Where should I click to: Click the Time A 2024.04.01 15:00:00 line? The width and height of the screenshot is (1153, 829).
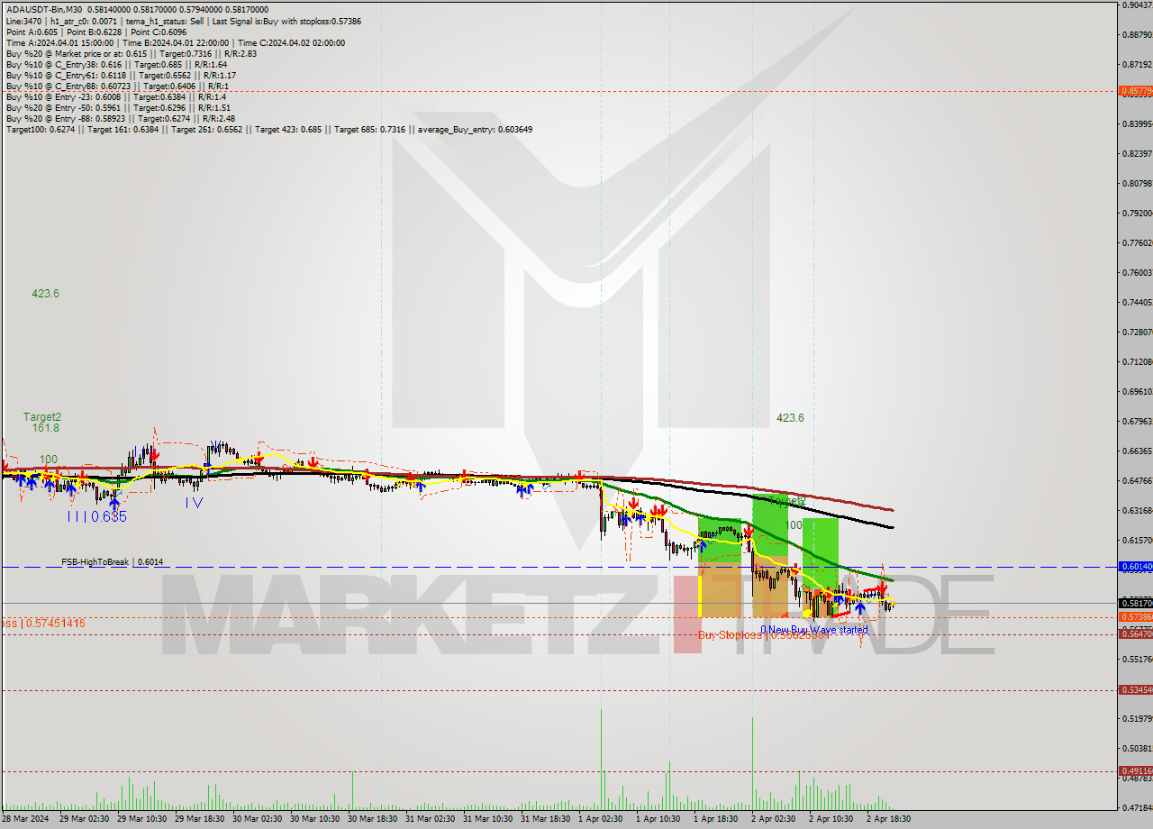[x=175, y=42]
